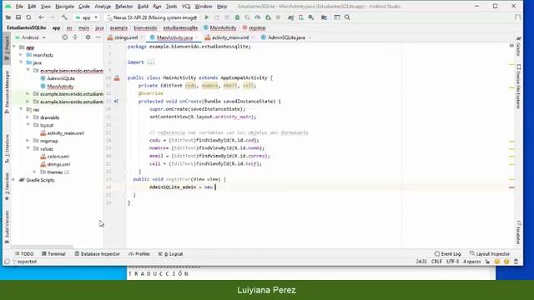Viewport: 534px width, 300px height.
Task: Click the Search Everywhere magnifier icon
Action: pyautogui.click(x=347, y=17)
